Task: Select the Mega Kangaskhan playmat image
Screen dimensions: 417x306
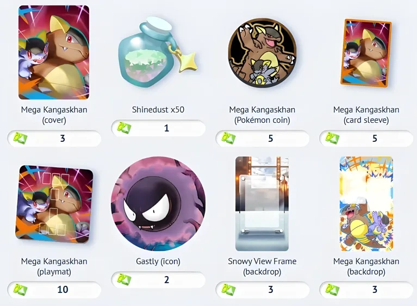Action: point(54,204)
